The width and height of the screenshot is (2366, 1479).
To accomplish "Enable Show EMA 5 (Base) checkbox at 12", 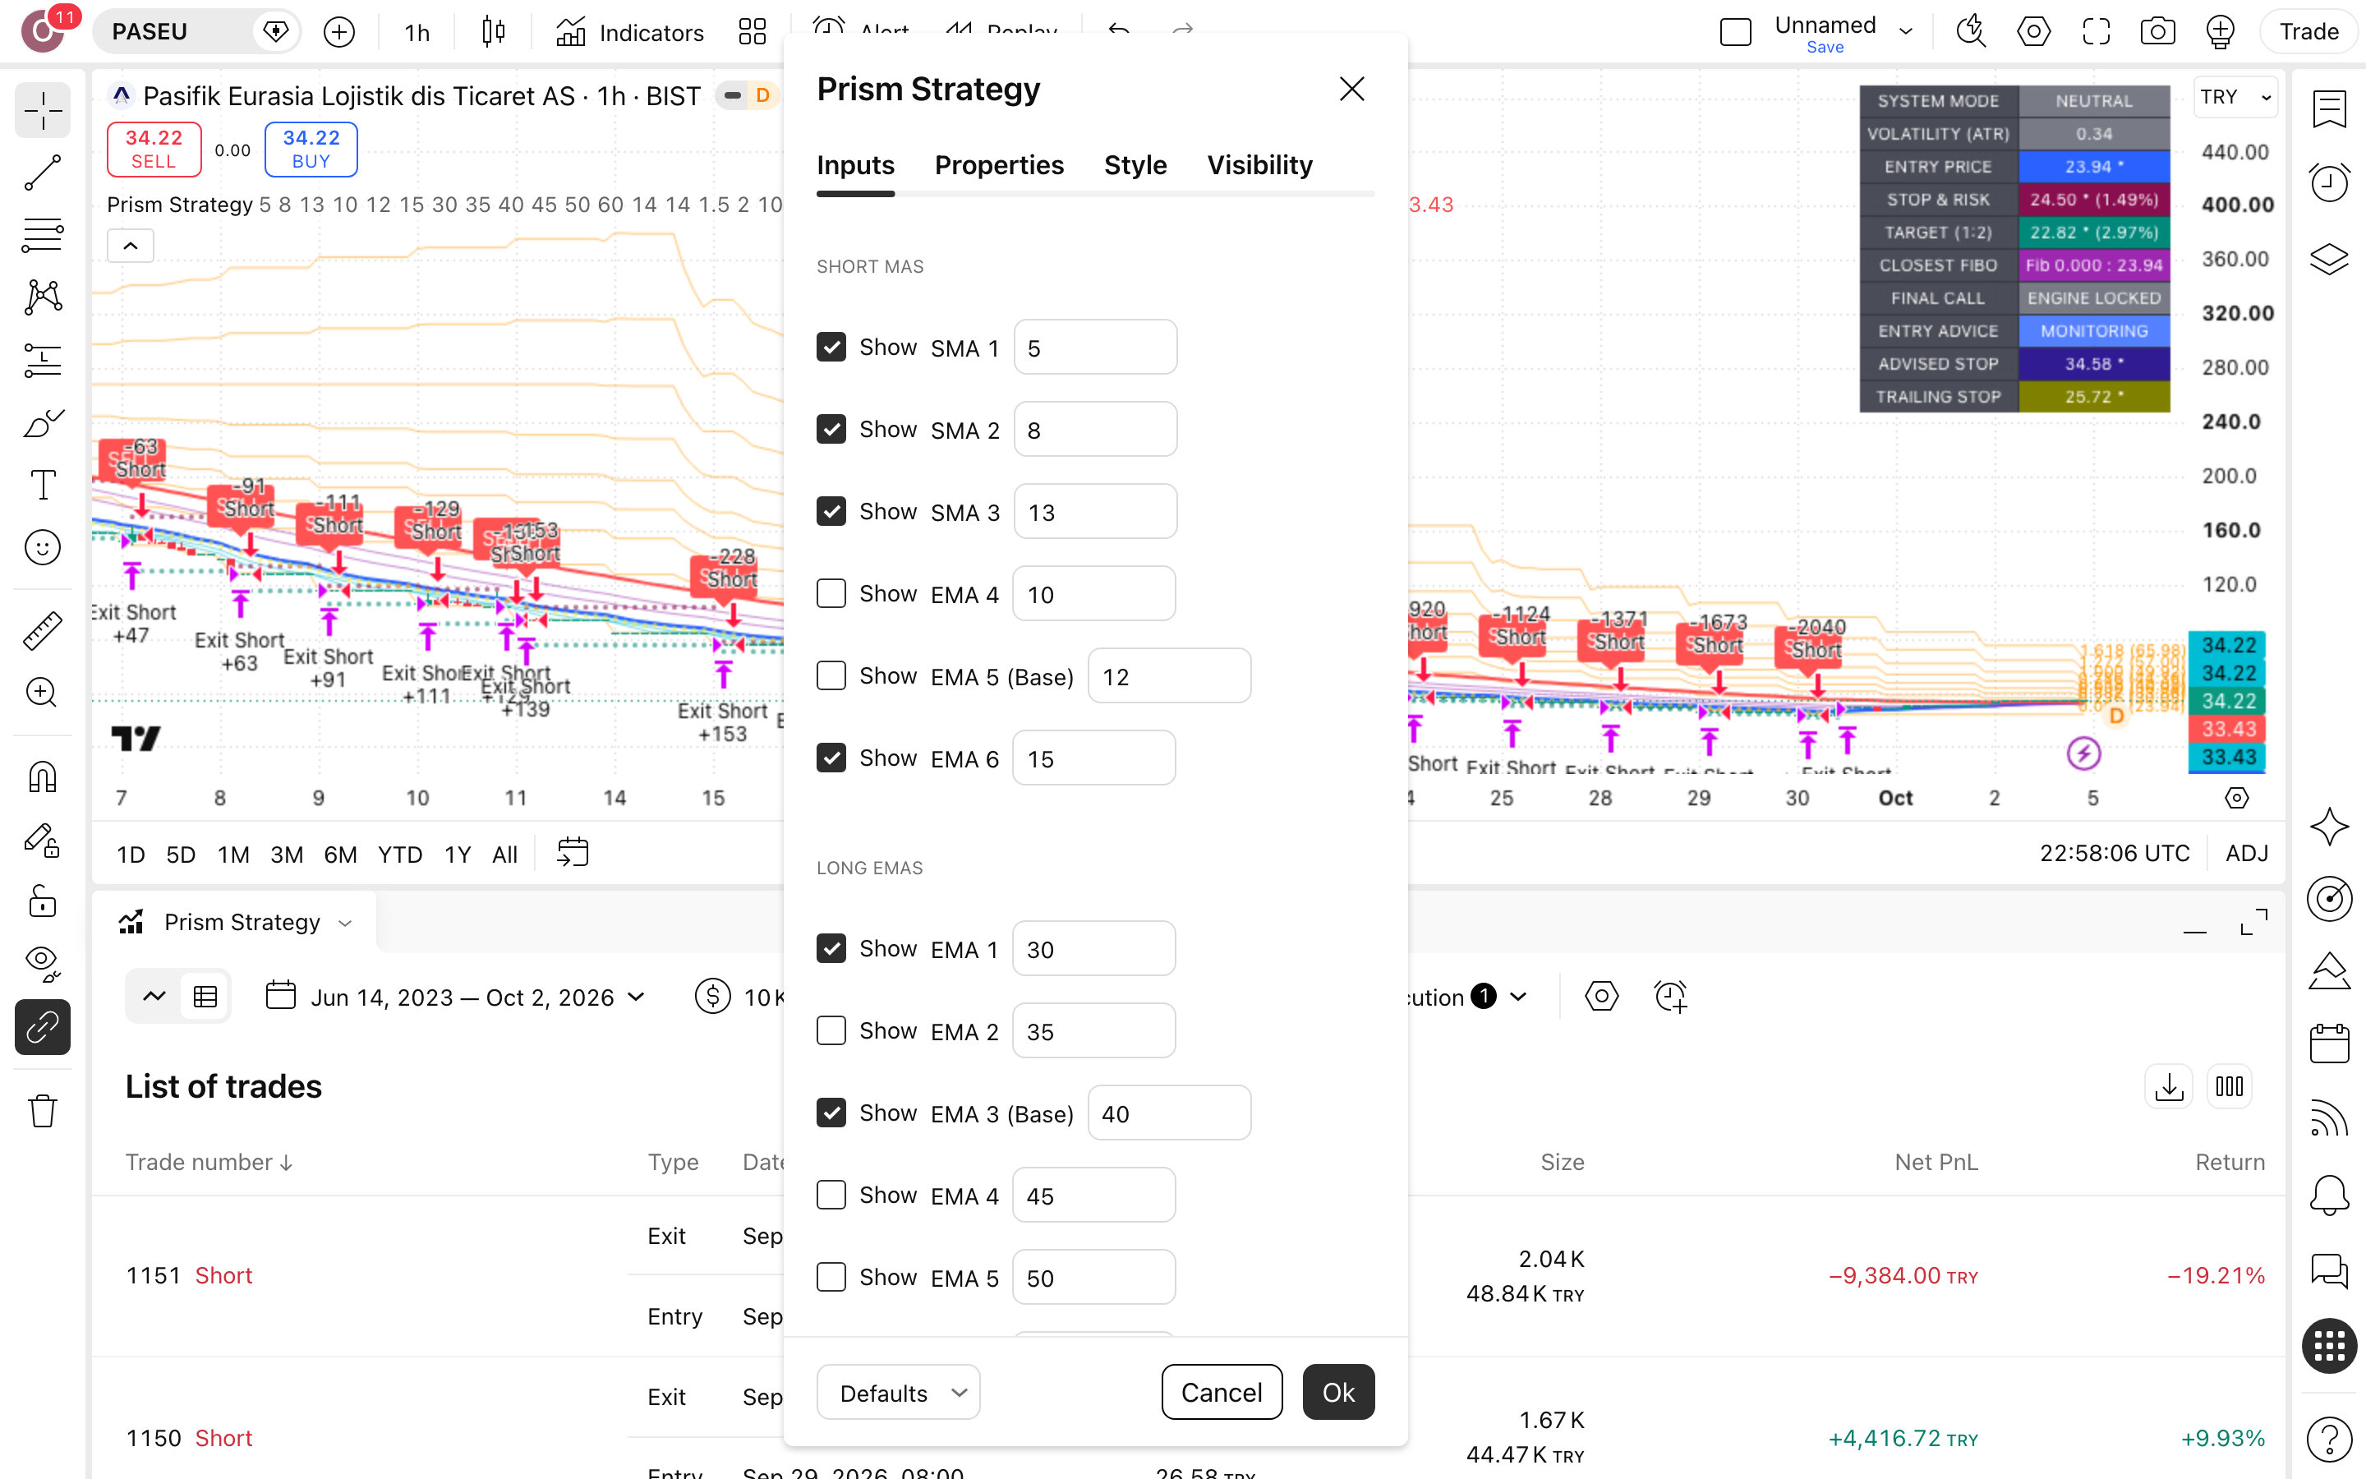I will point(831,676).
